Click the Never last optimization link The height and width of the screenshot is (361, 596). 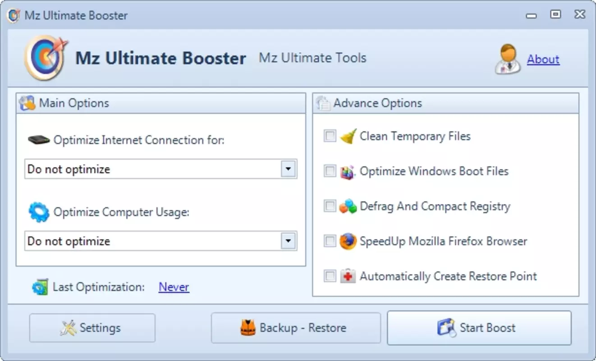point(174,287)
